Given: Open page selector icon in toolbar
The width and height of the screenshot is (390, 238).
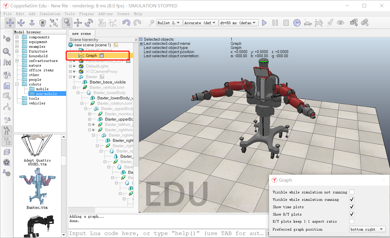Looking at the screenshot, I should pyautogui.click(x=354, y=23).
